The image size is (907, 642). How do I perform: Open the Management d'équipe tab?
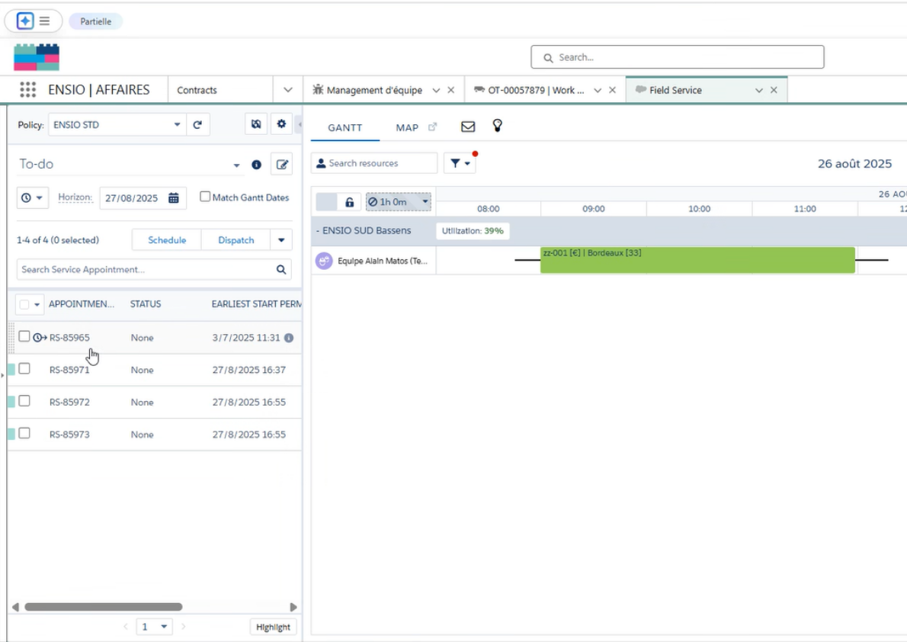coord(373,90)
